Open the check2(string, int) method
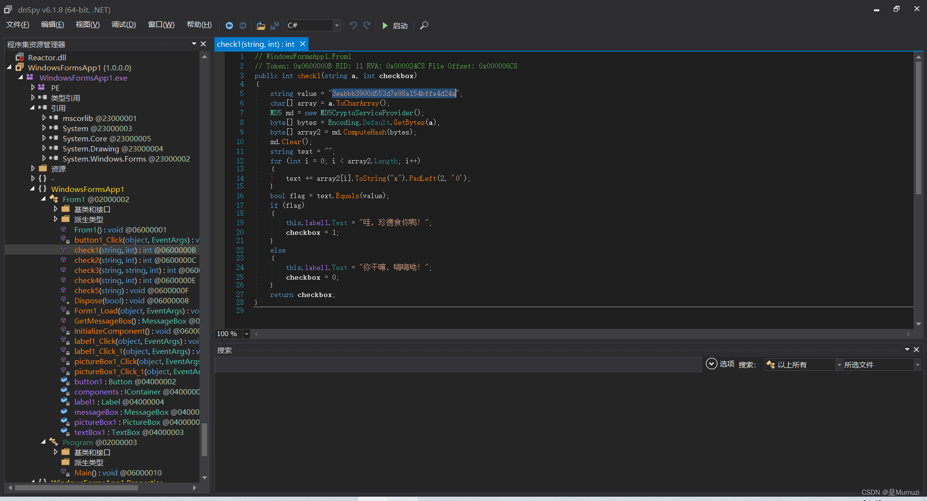The height and width of the screenshot is (501, 927). [135, 260]
